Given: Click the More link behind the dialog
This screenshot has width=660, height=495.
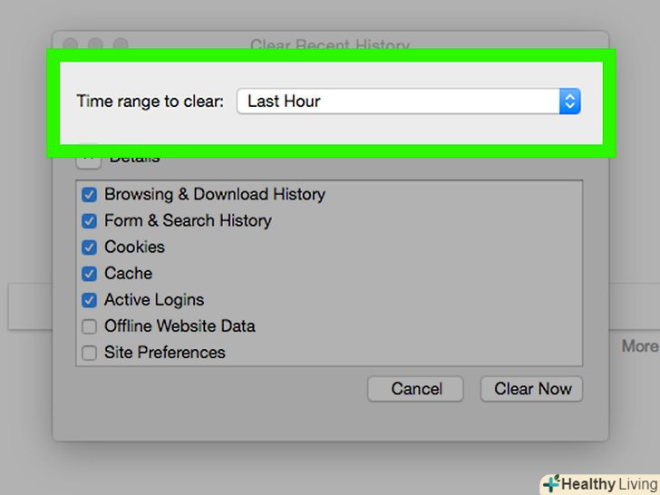Looking at the screenshot, I should click(639, 346).
